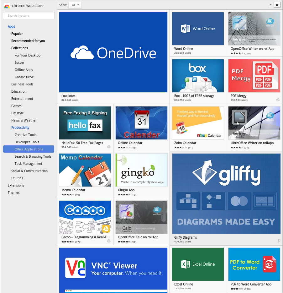Click the Gliffy Diagrams title text

click(185, 237)
